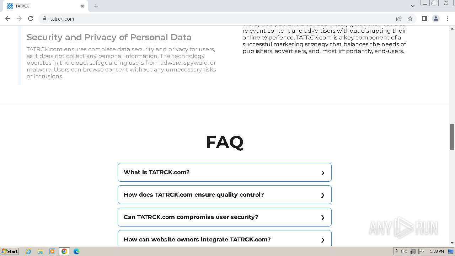Open the volume control tray icon

tap(404, 251)
